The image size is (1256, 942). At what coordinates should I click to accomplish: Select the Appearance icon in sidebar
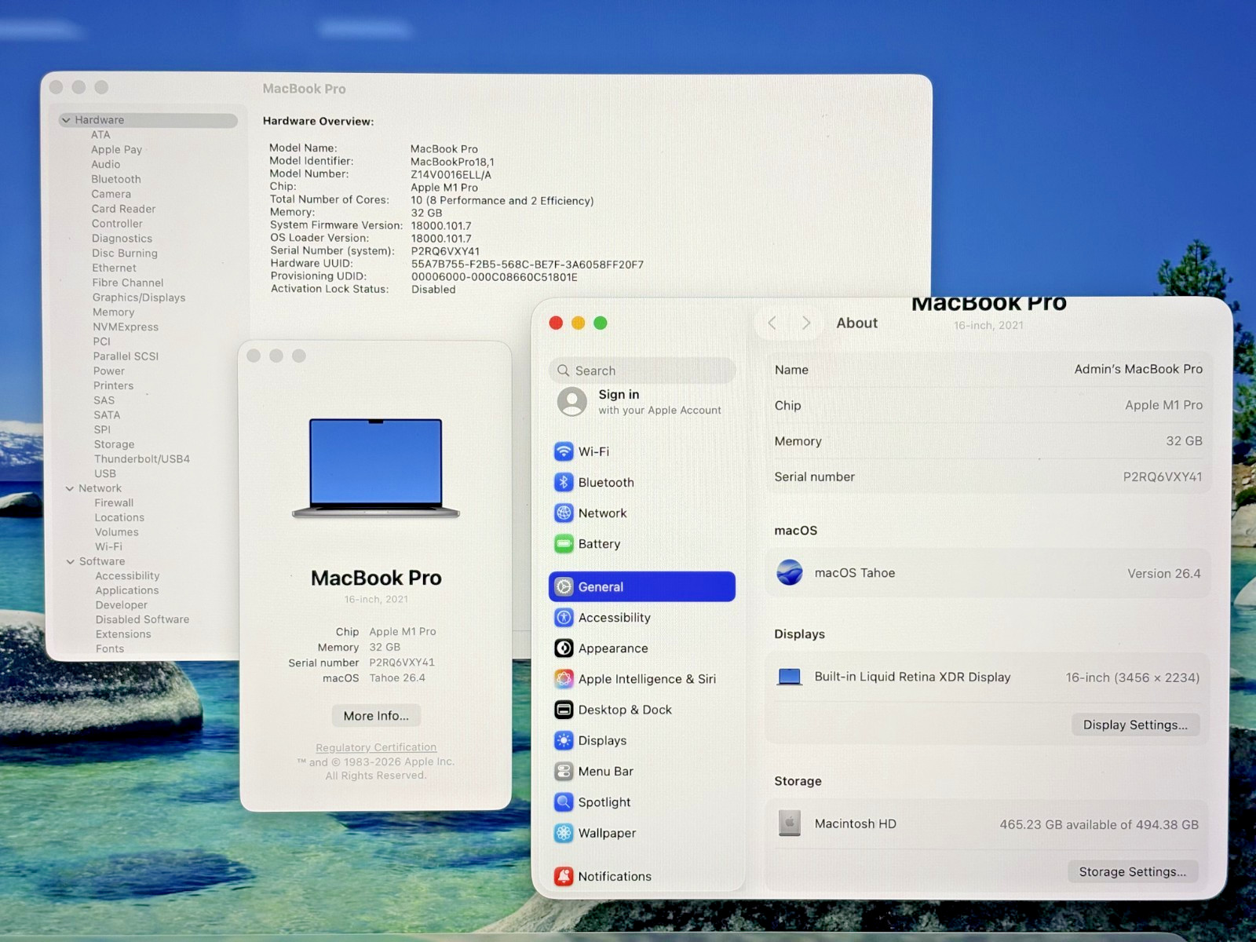[564, 648]
